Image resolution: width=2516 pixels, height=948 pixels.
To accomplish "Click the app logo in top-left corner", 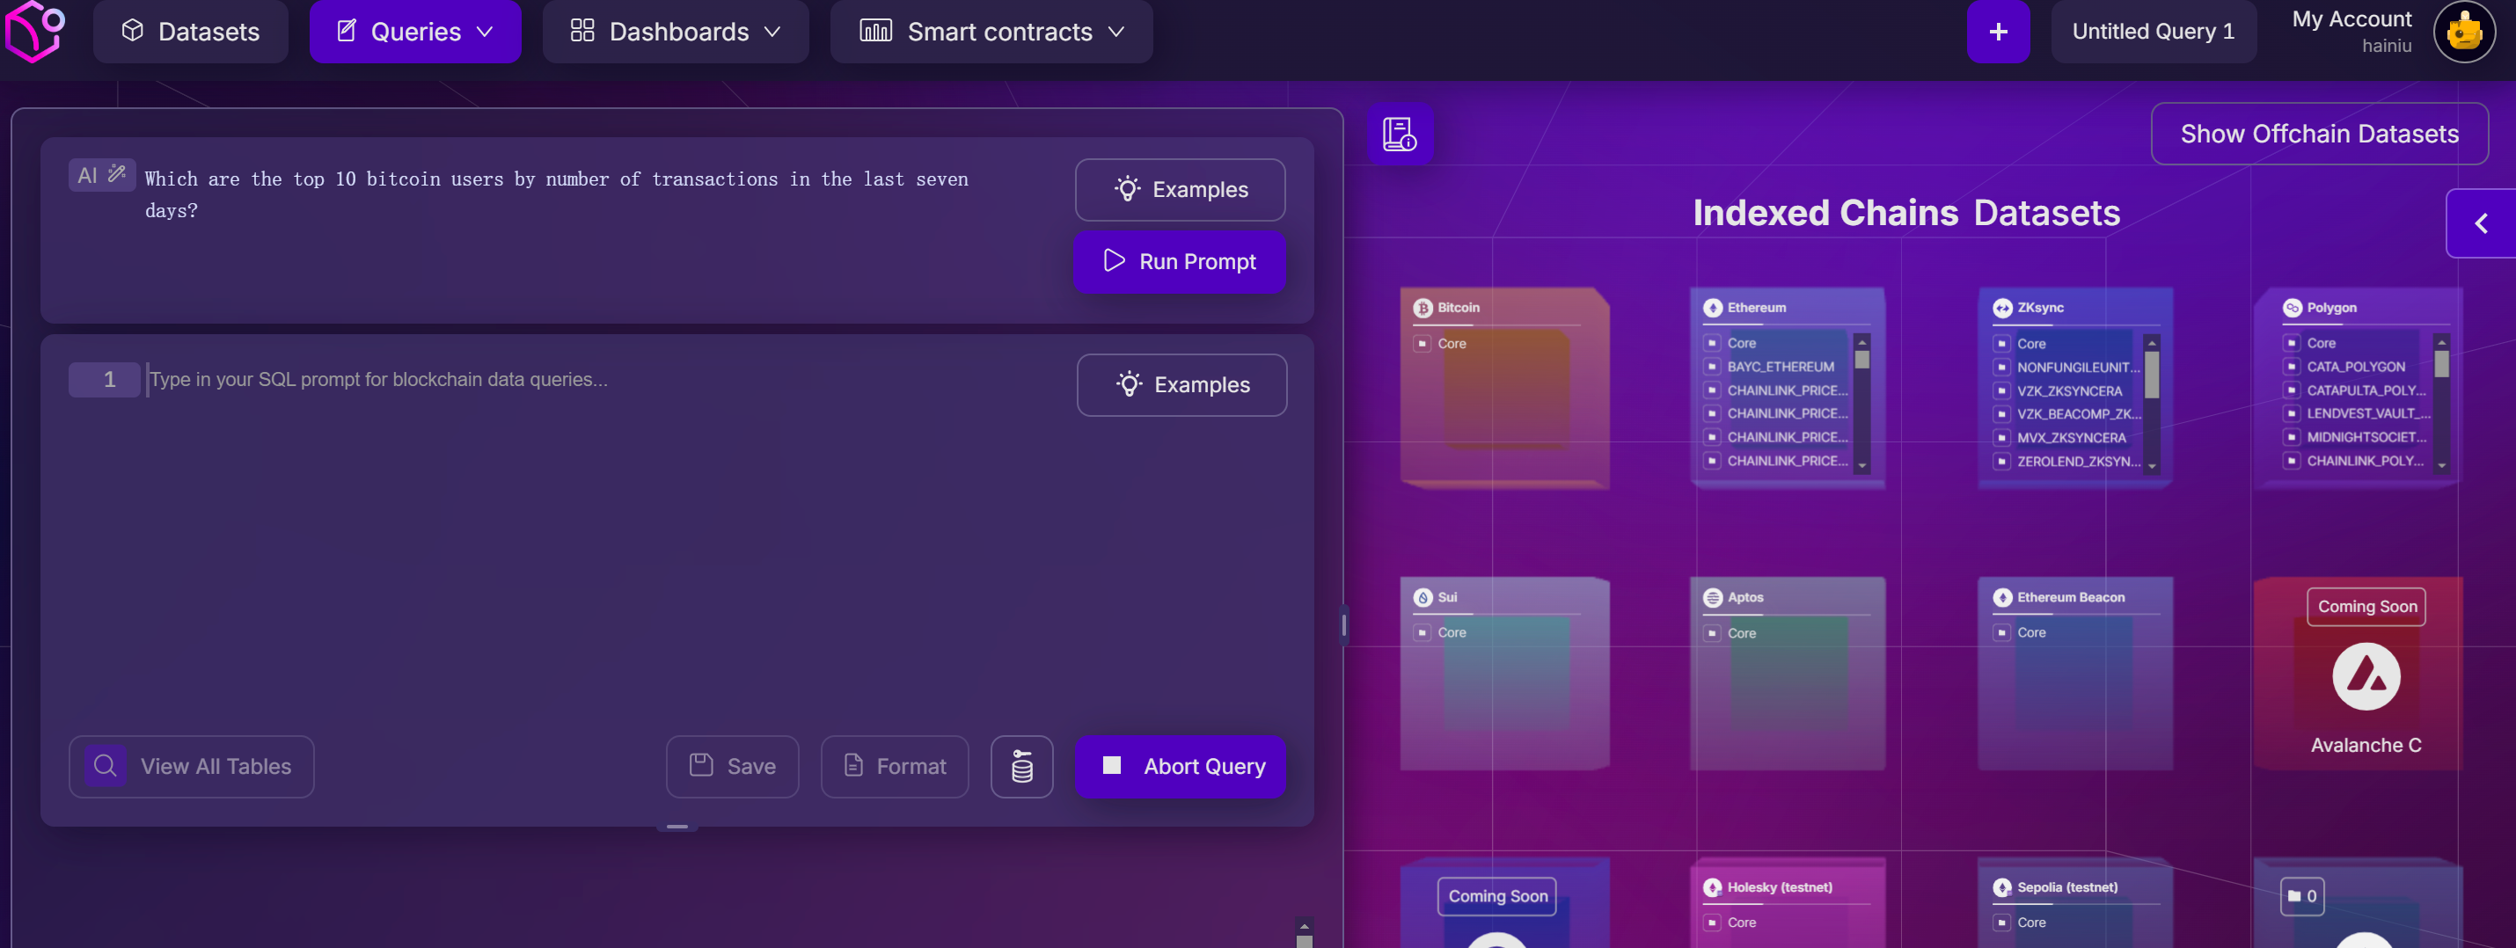I will click(35, 30).
